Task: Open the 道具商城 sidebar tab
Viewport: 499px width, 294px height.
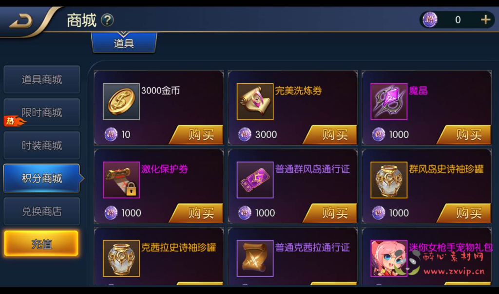Action: (42, 79)
